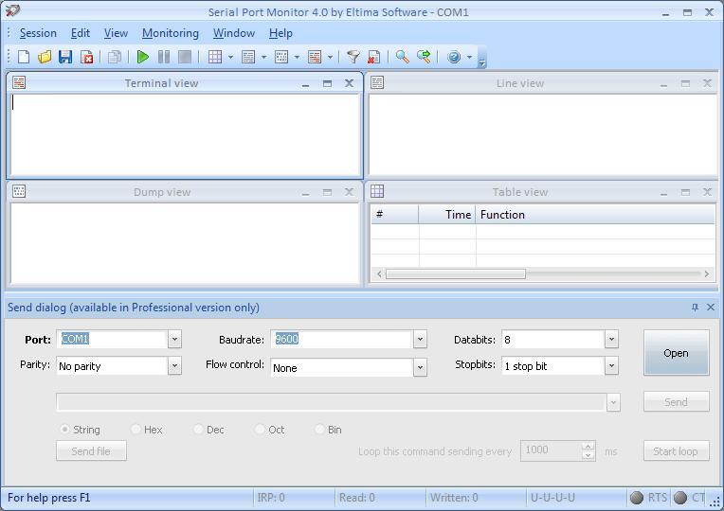Close session via the red X document icon
This screenshot has width=724, height=511.
(x=86, y=57)
